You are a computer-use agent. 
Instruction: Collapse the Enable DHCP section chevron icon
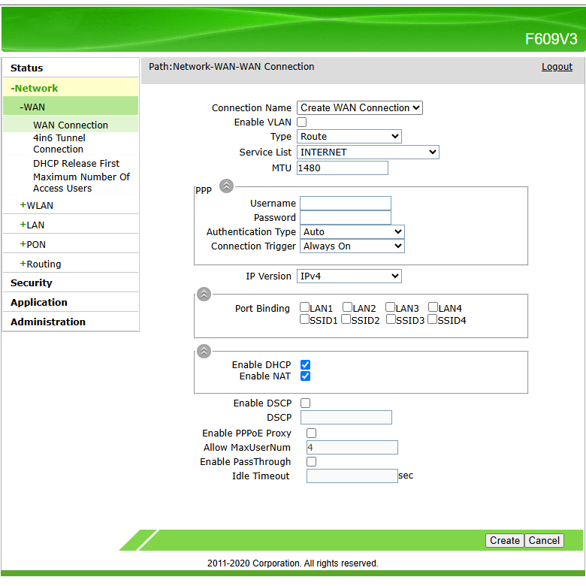[204, 351]
